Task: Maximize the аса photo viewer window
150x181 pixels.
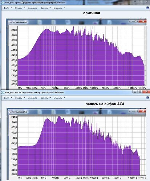Action: tap(140, 92)
